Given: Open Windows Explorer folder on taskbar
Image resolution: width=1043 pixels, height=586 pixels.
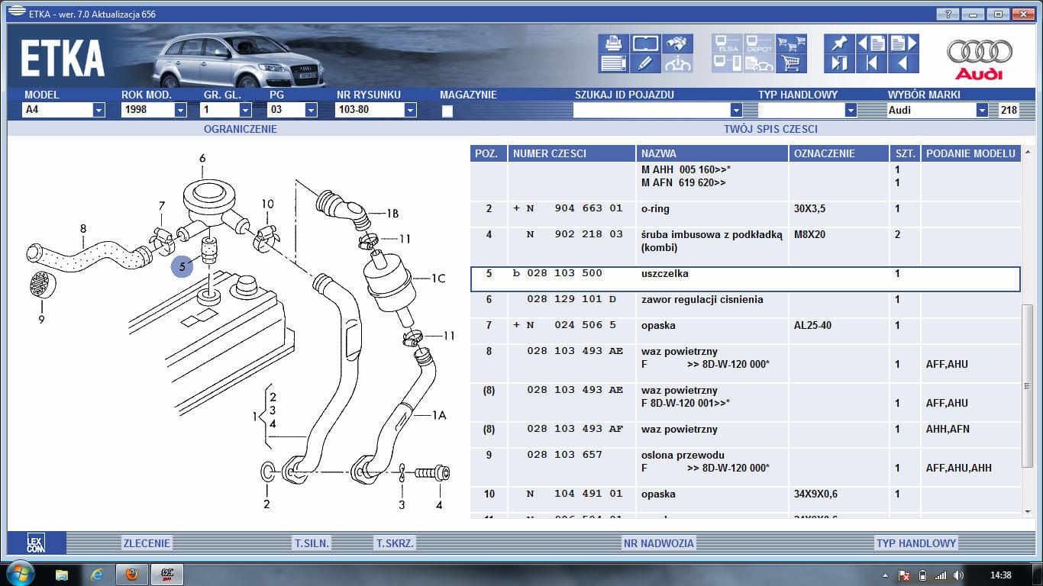Looking at the screenshot, I should (62, 575).
